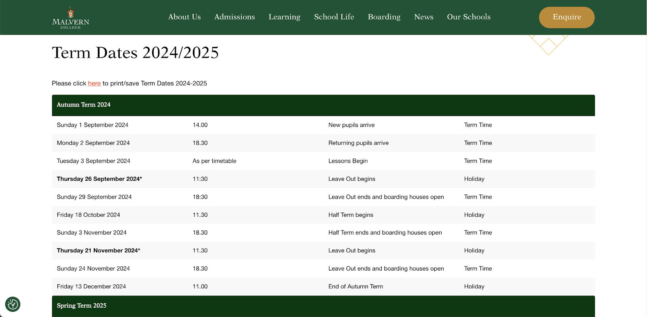This screenshot has width=647, height=317.
Task: Select 'Tuesday 3 September 2024' cell
Action: pos(93,161)
